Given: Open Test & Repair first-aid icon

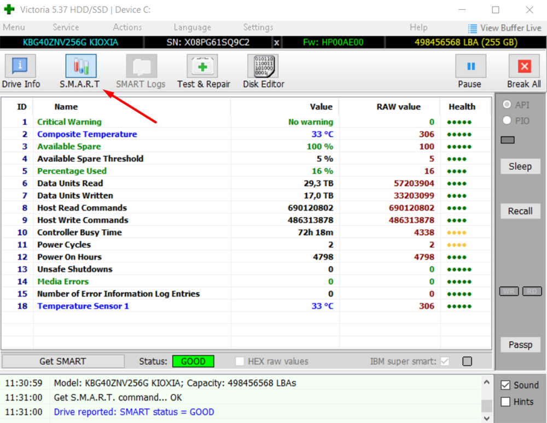Looking at the screenshot, I should point(202,66).
